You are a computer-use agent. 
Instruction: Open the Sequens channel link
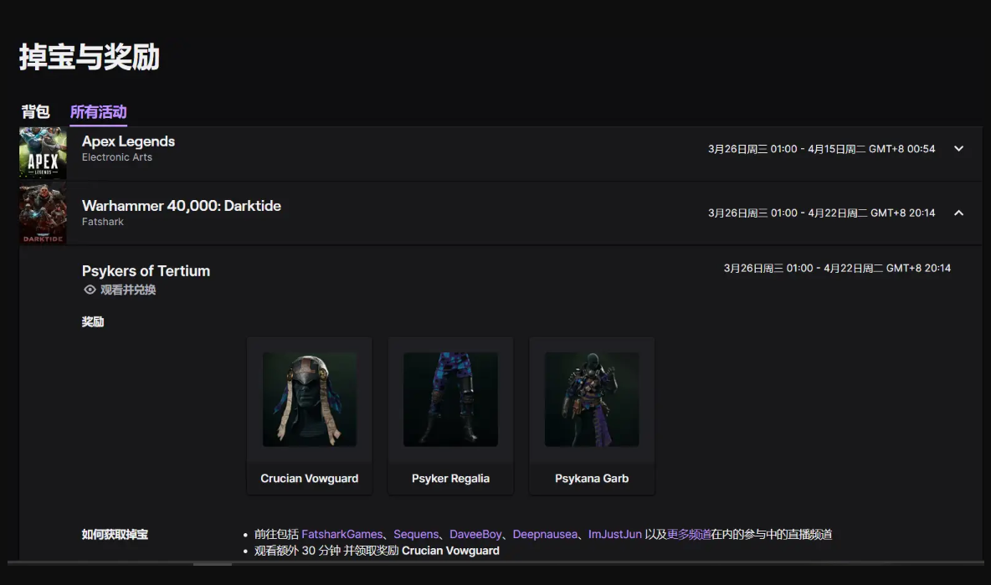coord(416,535)
